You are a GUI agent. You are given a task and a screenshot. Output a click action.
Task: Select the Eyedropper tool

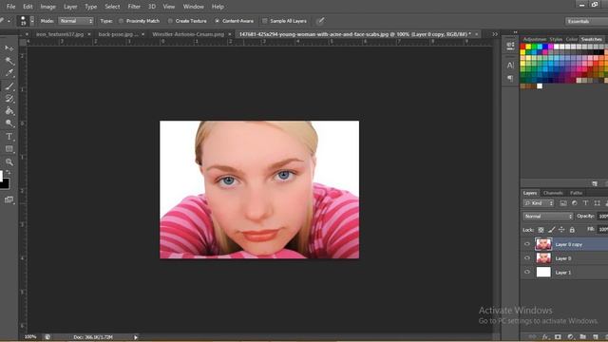point(9,73)
